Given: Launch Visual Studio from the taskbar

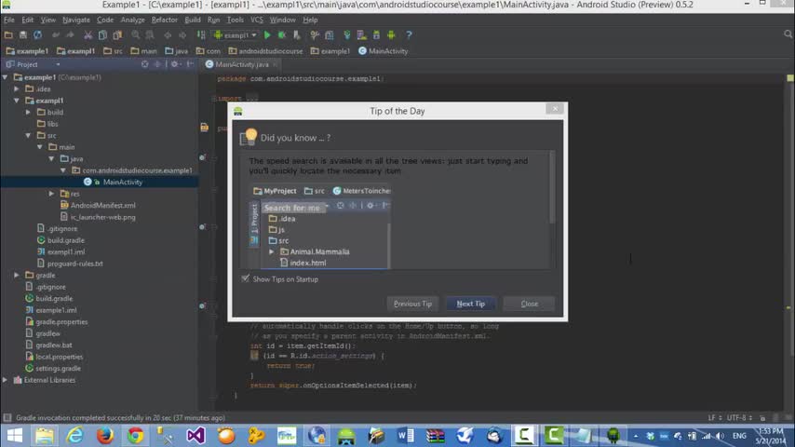Looking at the screenshot, I should click(195, 435).
